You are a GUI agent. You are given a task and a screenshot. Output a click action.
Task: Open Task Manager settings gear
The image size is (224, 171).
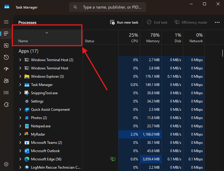[x=6, y=164]
